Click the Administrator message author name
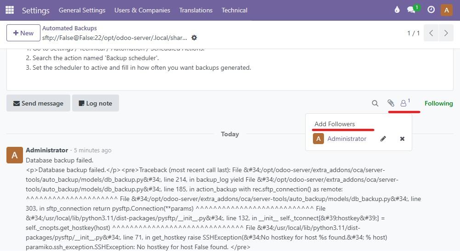The width and height of the screenshot is (460, 251). click(47, 150)
